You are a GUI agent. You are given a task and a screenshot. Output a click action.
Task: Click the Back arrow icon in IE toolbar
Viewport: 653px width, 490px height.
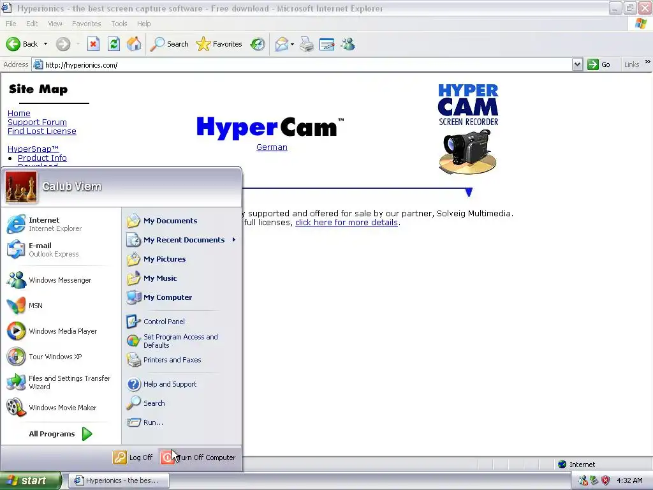(13, 44)
